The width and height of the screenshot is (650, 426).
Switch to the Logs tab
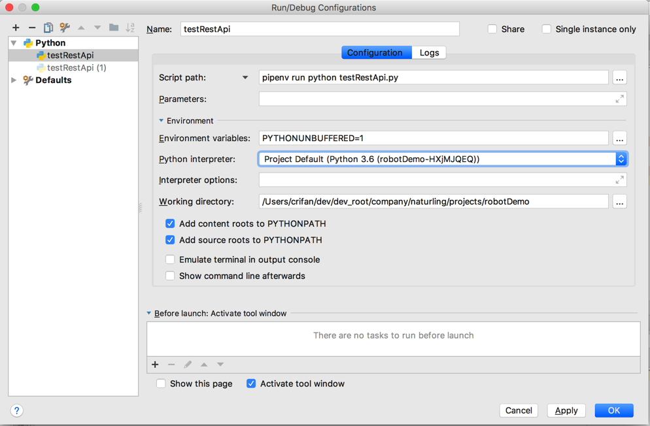[429, 53]
